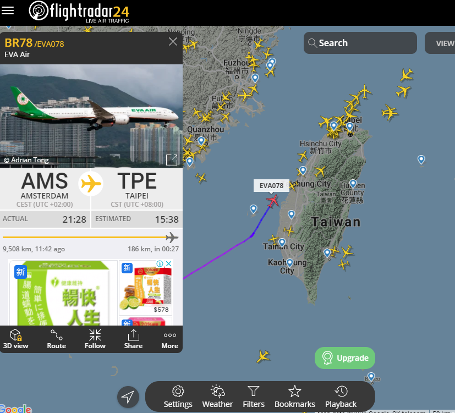Open the More options menu
The width and height of the screenshot is (455, 413).
(170, 339)
